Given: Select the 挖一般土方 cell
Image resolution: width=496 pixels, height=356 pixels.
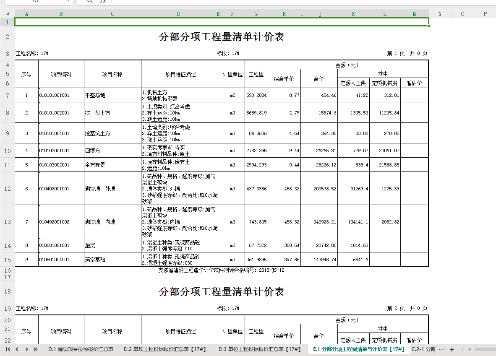Looking at the screenshot, I should click(x=112, y=113).
